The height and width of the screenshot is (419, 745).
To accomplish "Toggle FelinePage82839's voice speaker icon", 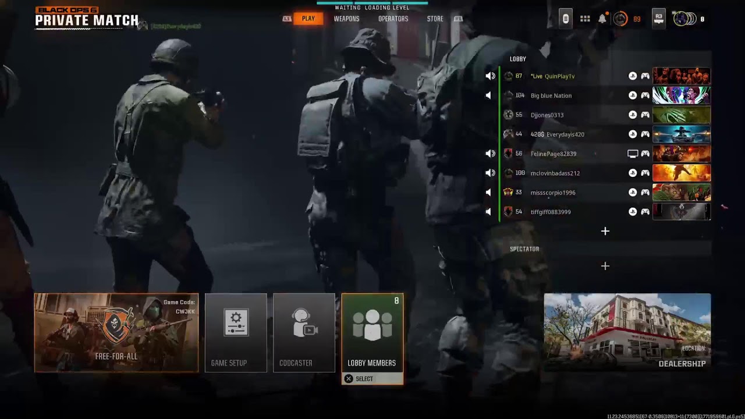I will point(490,154).
